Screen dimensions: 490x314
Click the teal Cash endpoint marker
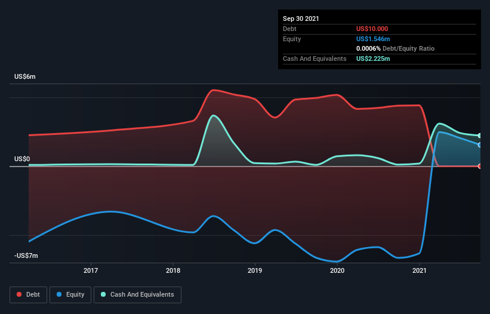click(x=480, y=136)
